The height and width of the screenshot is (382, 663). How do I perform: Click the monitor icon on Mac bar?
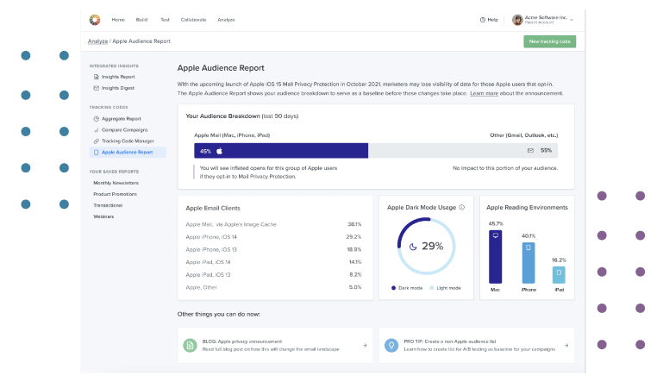[x=495, y=235]
